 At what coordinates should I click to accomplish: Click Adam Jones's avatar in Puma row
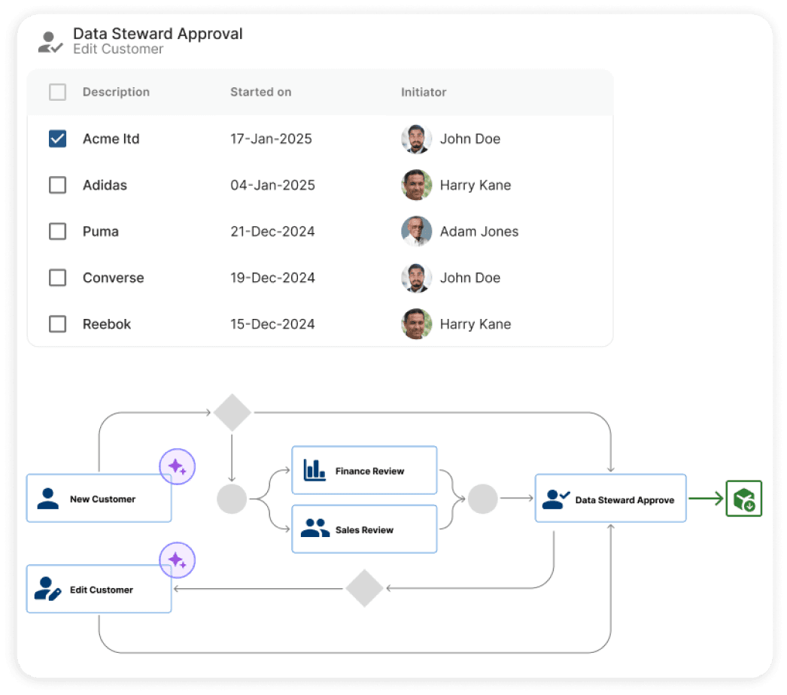pyautogui.click(x=417, y=232)
